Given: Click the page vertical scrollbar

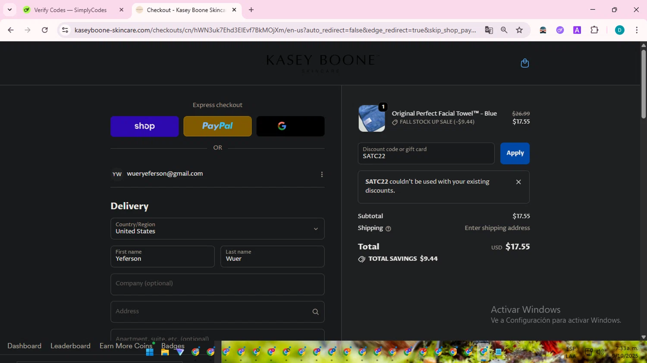Looking at the screenshot, I should (643, 84).
